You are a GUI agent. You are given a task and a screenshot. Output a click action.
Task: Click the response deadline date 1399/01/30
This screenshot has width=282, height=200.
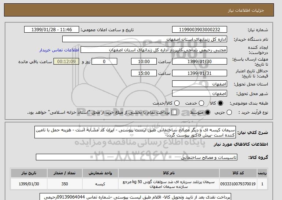point(200,61)
